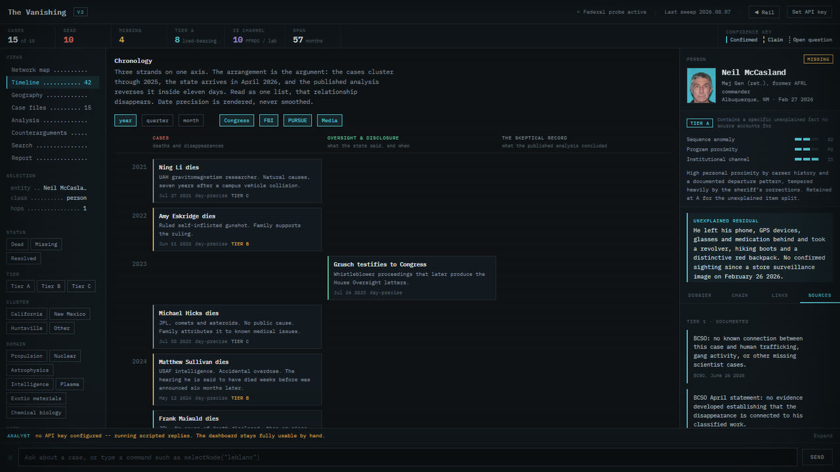Click the analyst question input field
Image resolution: width=840 pixels, height=472 pixels.
pos(408,457)
